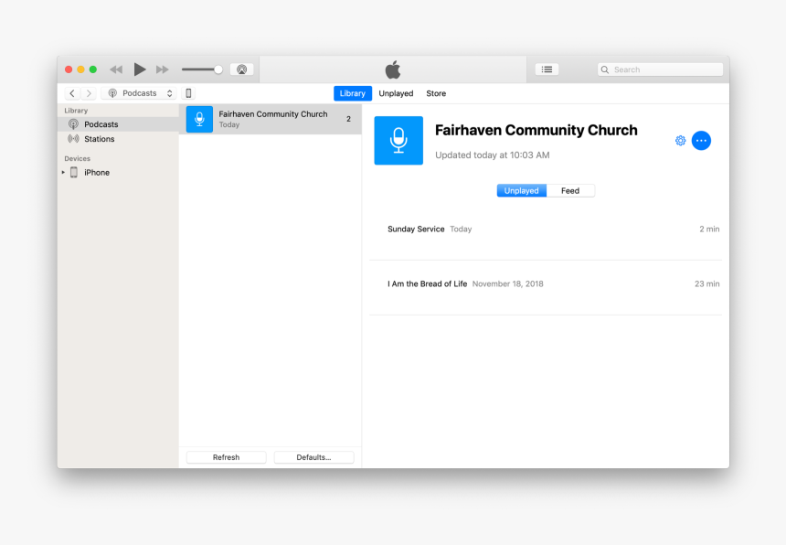Switch to the Library tab
786x545 pixels.
353,93
